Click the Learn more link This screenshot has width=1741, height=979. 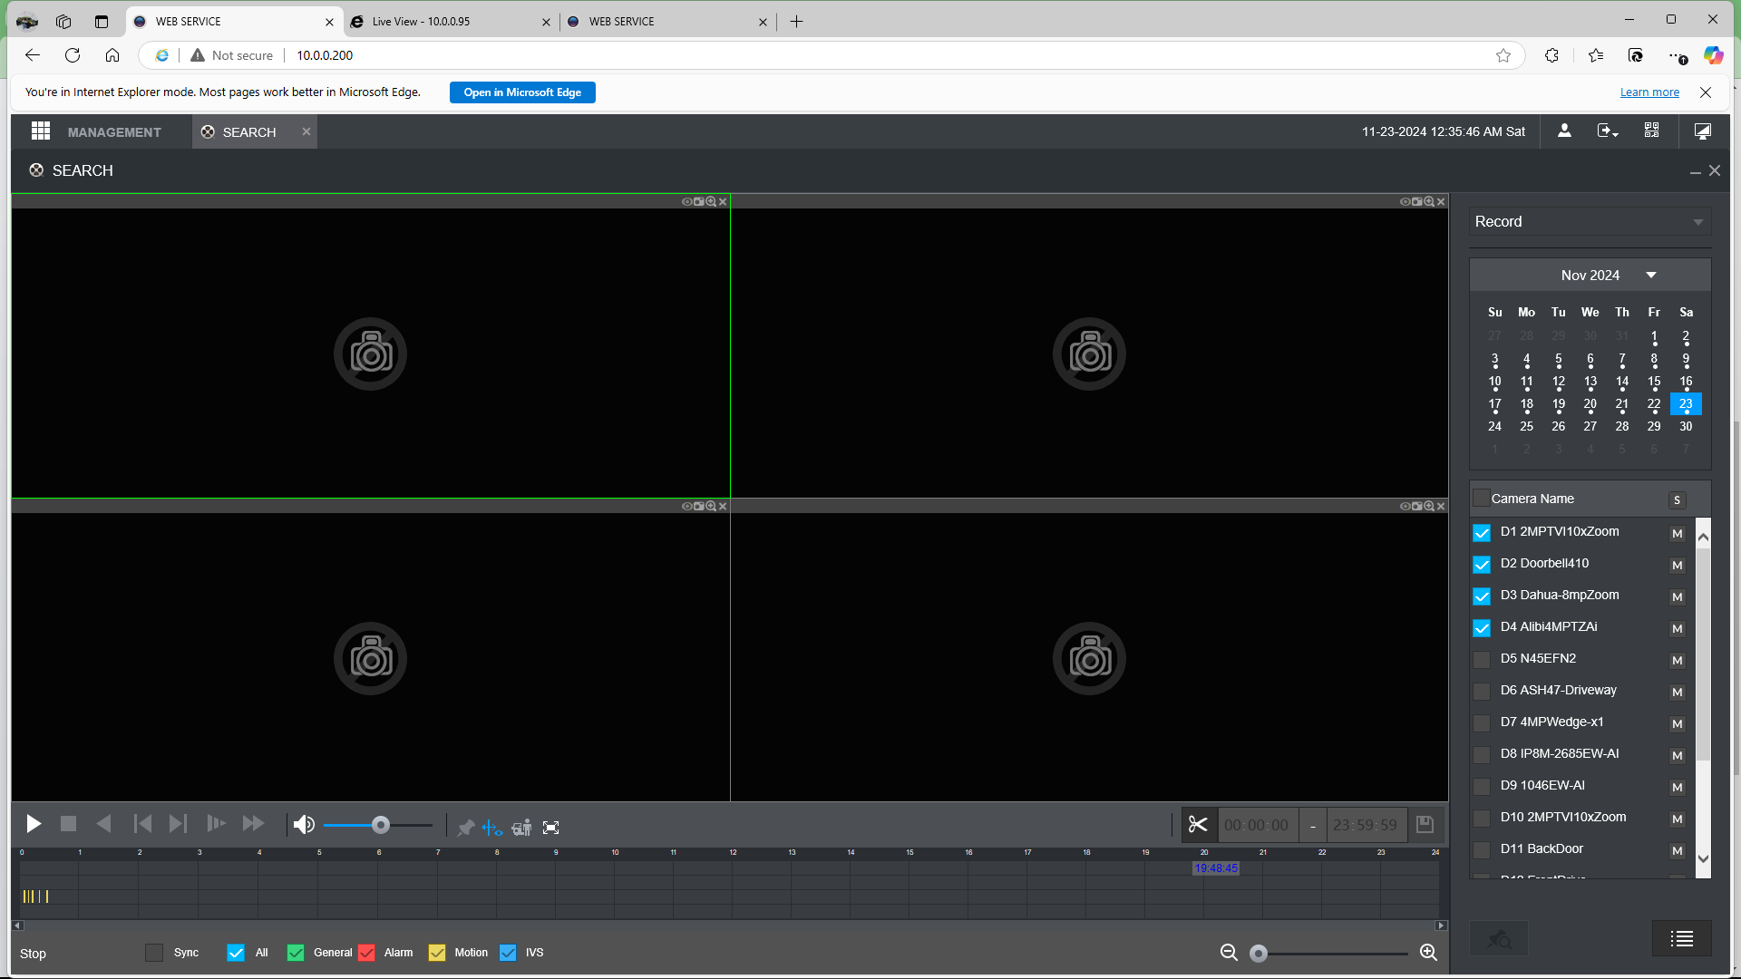coord(1649,92)
